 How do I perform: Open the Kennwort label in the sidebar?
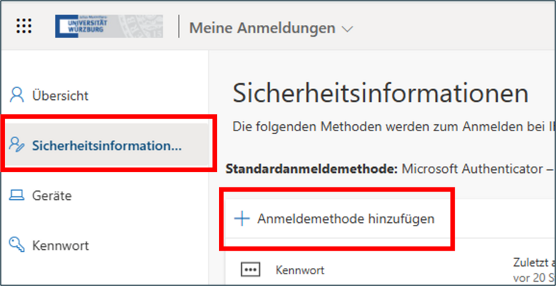60,245
